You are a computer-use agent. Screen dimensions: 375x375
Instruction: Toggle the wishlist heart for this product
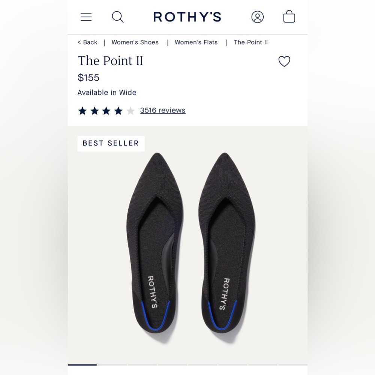tap(284, 61)
